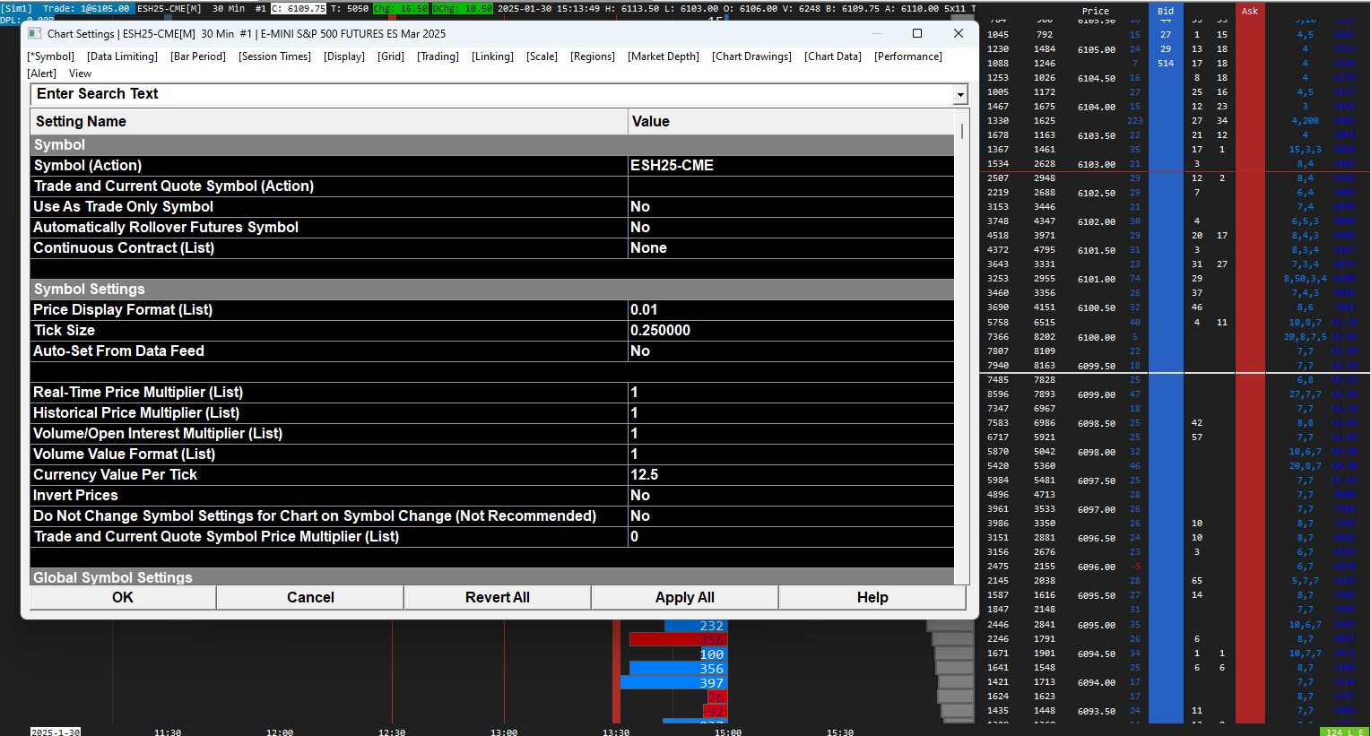Click the ESH25-CME symbol value
This screenshot has height=736, width=1371.
pos(791,166)
